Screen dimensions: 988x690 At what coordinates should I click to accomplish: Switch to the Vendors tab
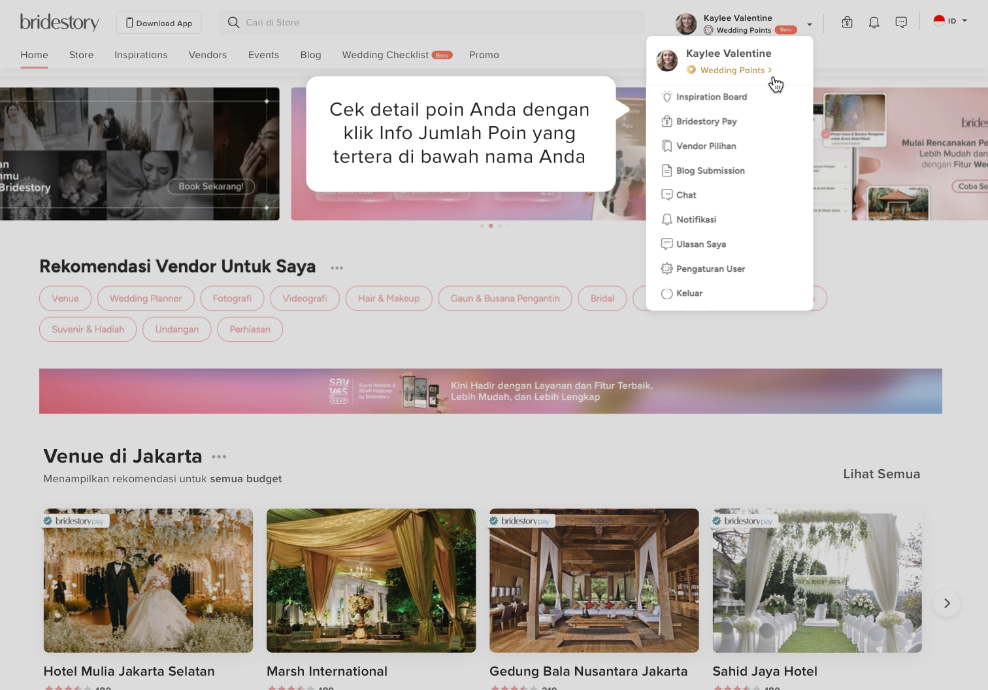coord(208,55)
